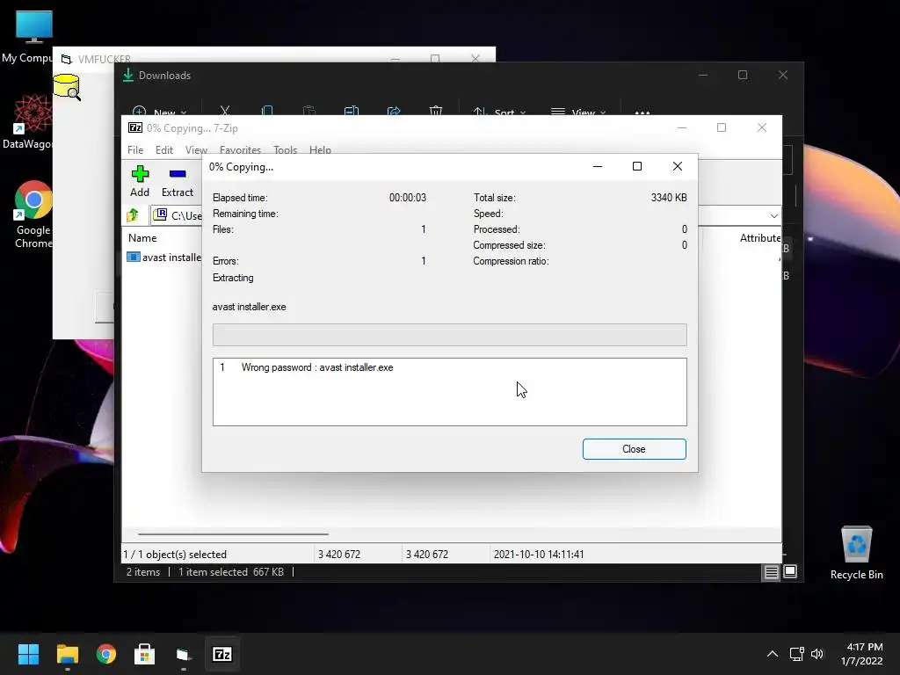Click the extraction progress bar
Viewport: 900px width, 675px height.
[x=449, y=335]
